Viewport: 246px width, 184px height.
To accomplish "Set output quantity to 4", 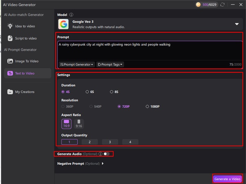I will pyautogui.click(x=130, y=142).
